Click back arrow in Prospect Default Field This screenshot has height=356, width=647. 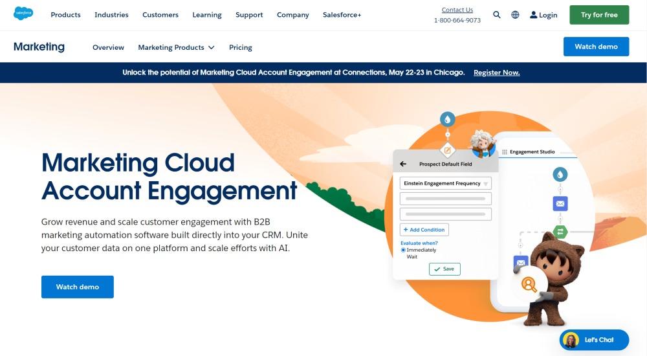pyautogui.click(x=403, y=164)
